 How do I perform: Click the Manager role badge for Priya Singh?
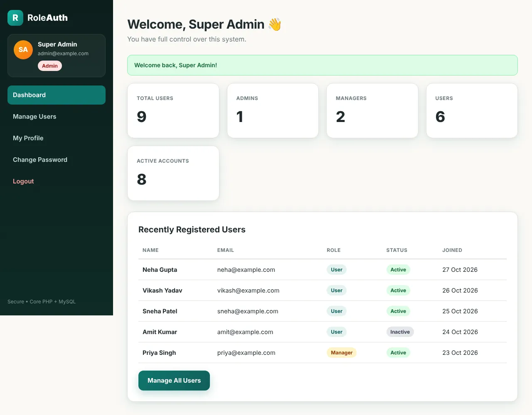tap(342, 353)
